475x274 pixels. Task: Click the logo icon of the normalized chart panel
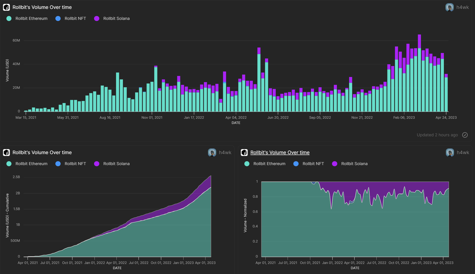point(244,152)
